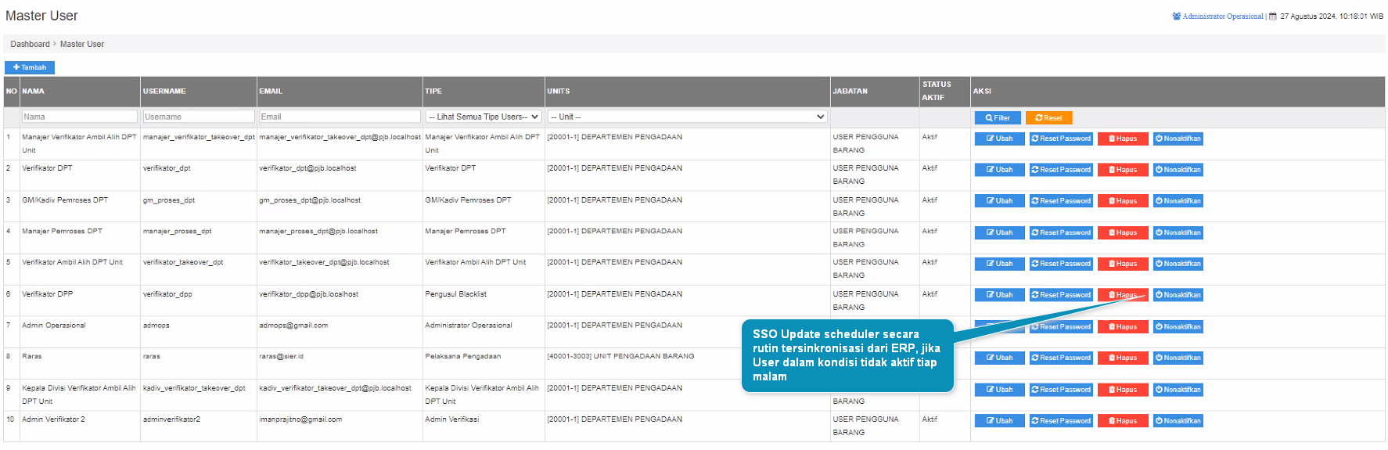
Task: Click Nonaktifkan for kadiv_verifikator_takeover_dpt
Action: tap(1178, 390)
